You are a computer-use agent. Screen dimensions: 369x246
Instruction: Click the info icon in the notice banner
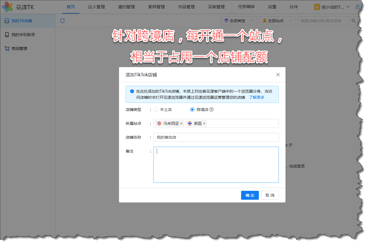(x=132, y=91)
